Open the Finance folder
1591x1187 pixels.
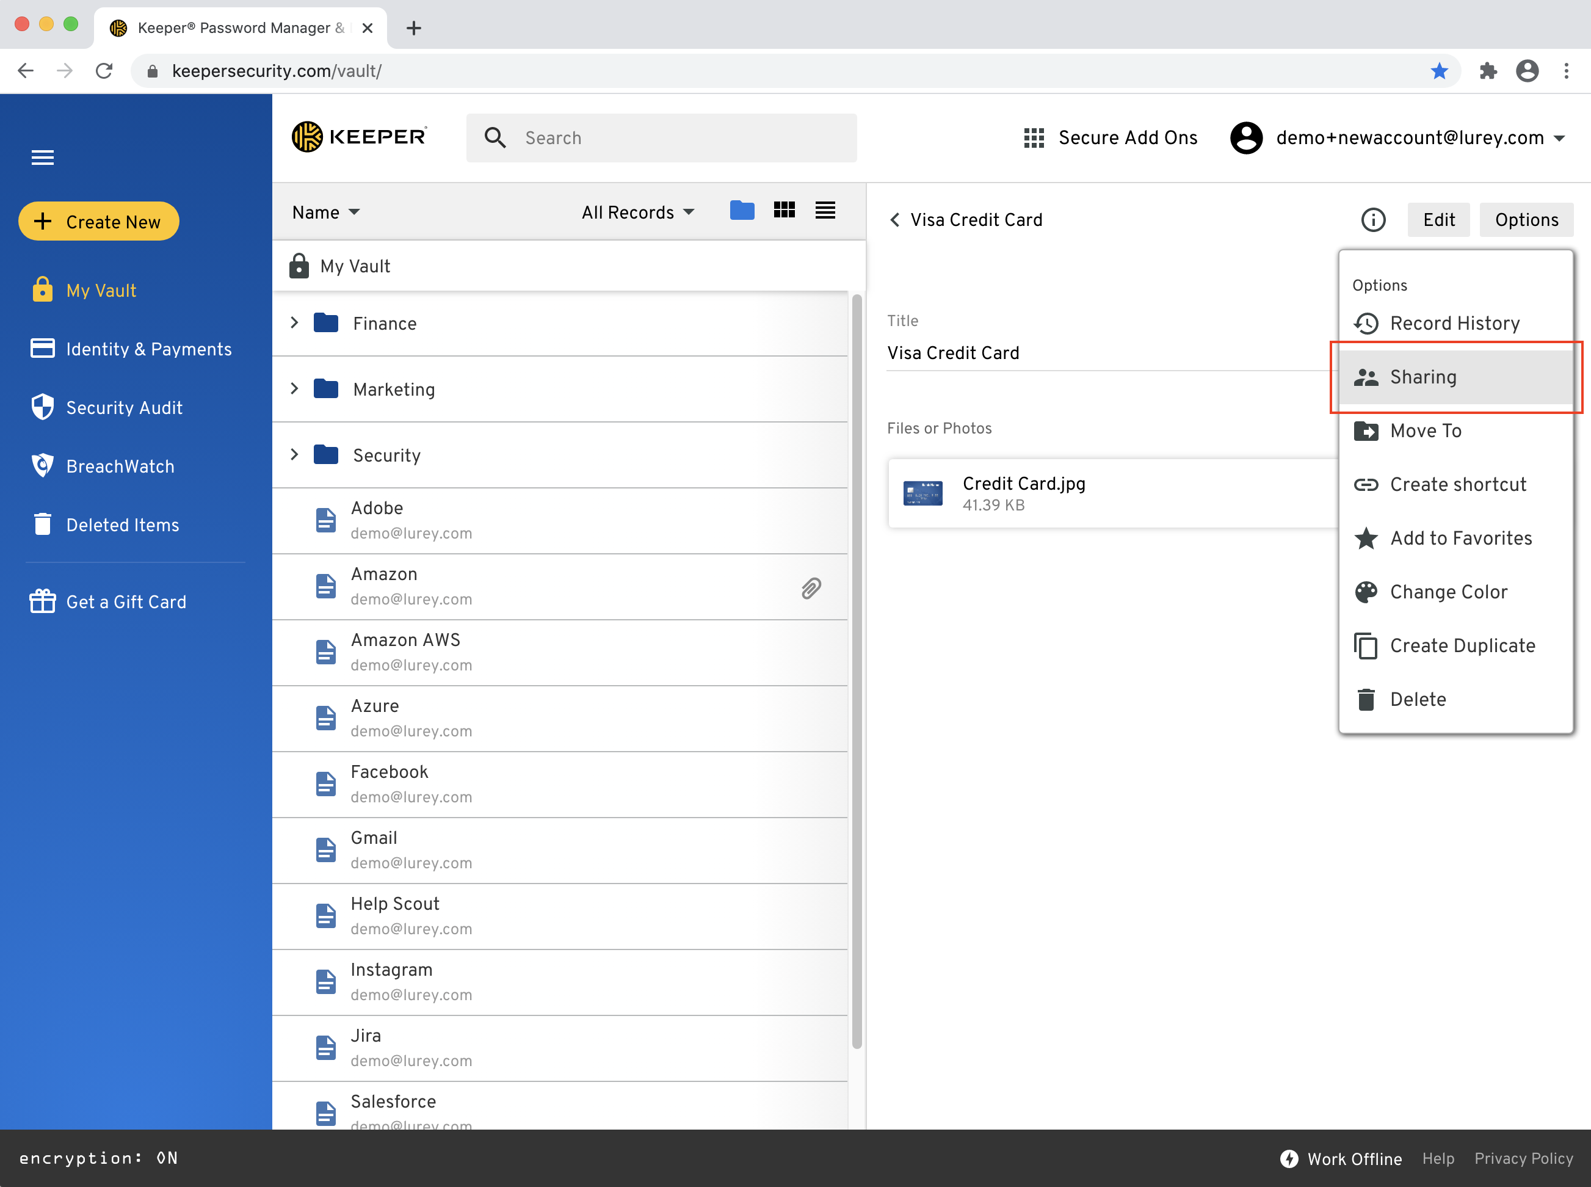(560, 324)
